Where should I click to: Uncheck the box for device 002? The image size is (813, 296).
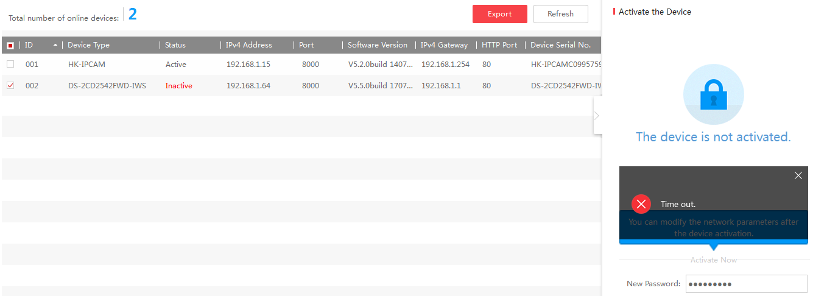tap(10, 86)
